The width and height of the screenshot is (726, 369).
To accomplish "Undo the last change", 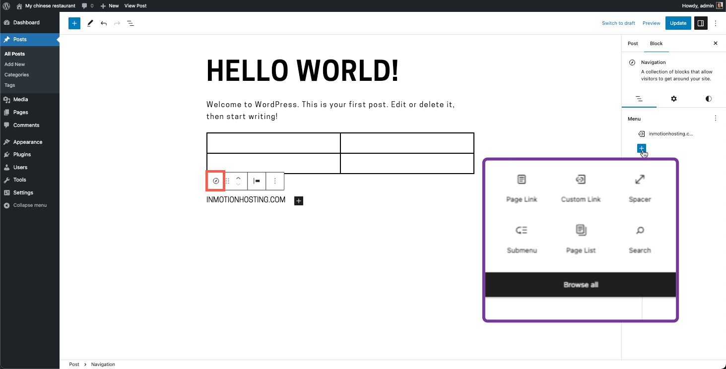I will click(103, 23).
